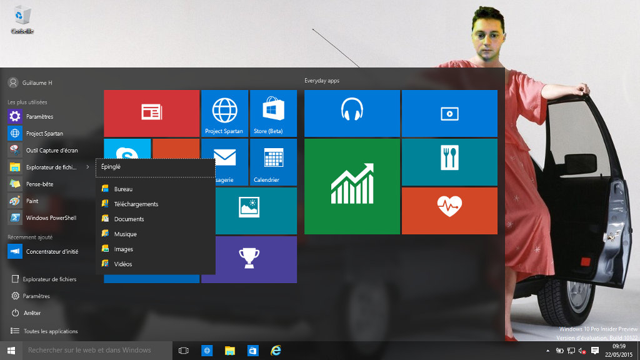The image size is (640, 360).
Task: Open the network icon in the tray
Action: click(571, 351)
